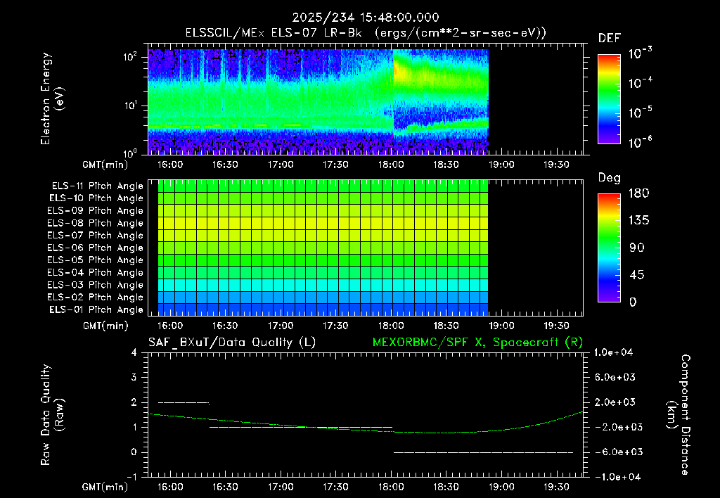Click the ELS-07 Pitch Angle row label
The height and width of the screenshot is (498, 720).
point(95,236)
